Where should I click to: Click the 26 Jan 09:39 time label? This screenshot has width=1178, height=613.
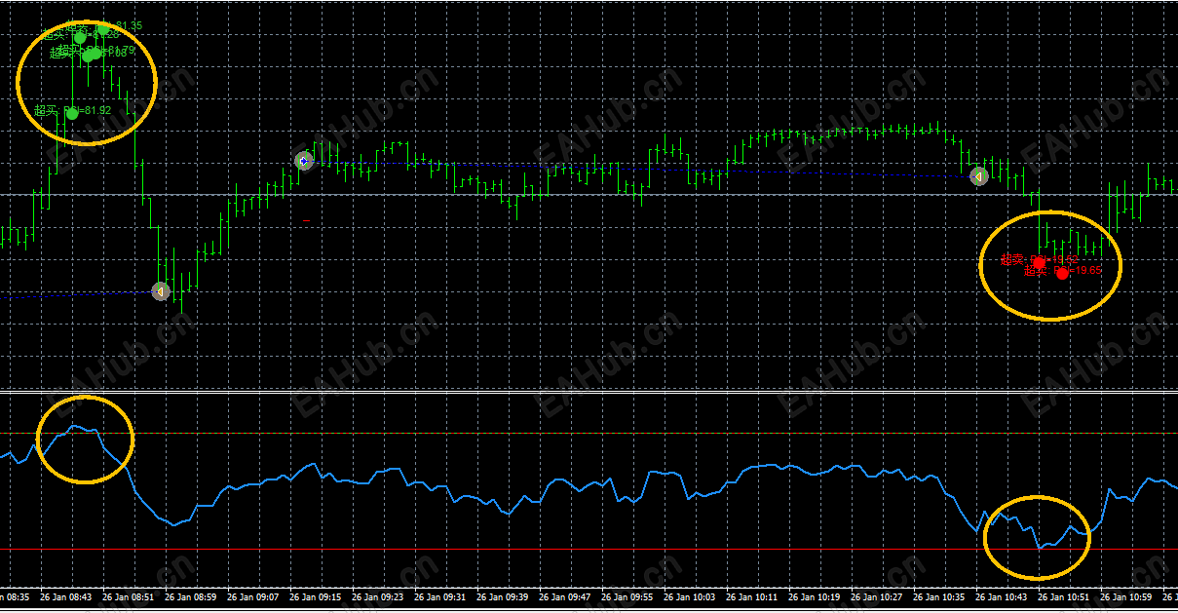point(502,596)
